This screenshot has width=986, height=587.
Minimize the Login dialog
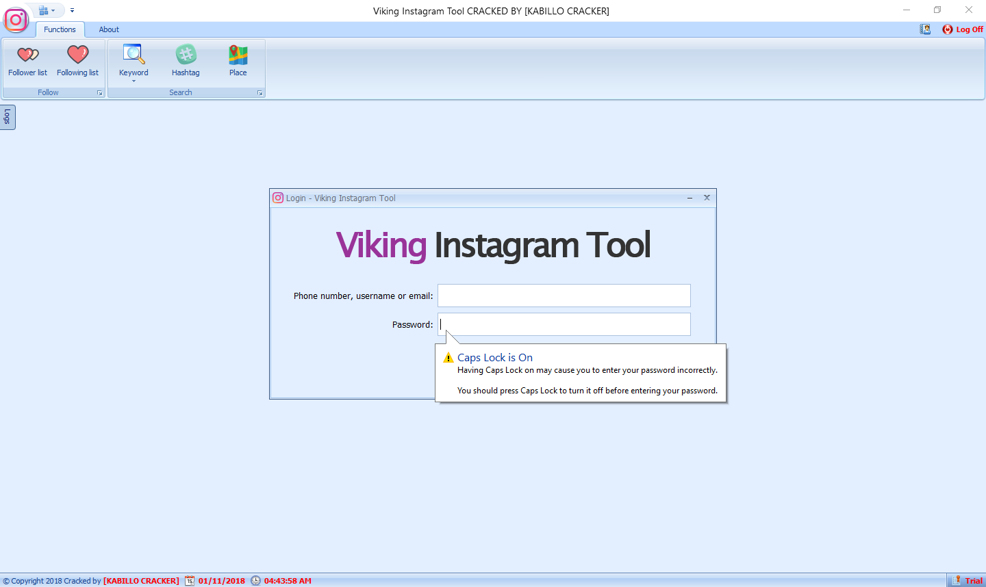click(x=690, y=198)
